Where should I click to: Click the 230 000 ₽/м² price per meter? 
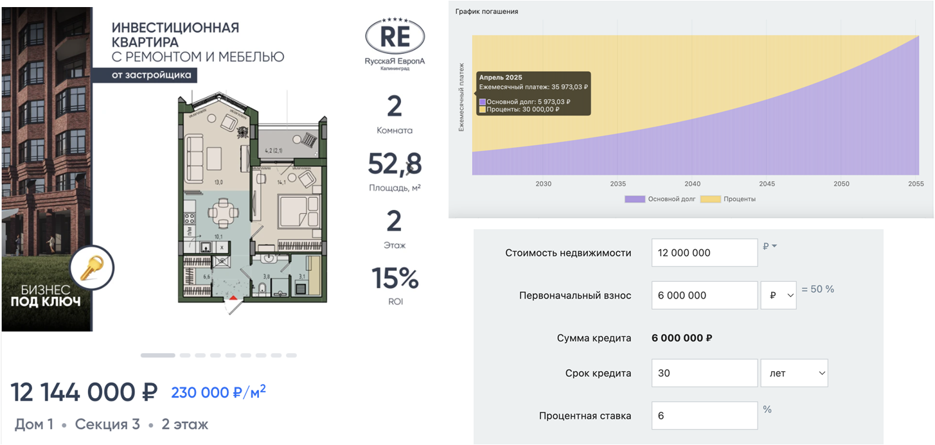tap(218, 392)
